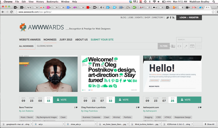Reload the page in Chrome
218x128 pixels.
[x=11, y=12]
